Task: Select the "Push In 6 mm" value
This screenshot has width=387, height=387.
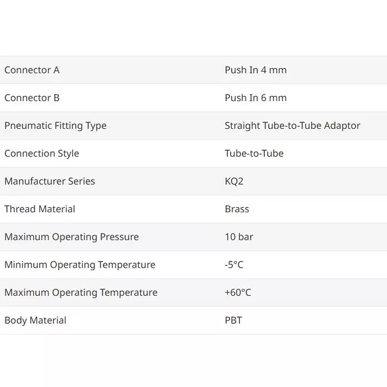Action: [255, 98]
